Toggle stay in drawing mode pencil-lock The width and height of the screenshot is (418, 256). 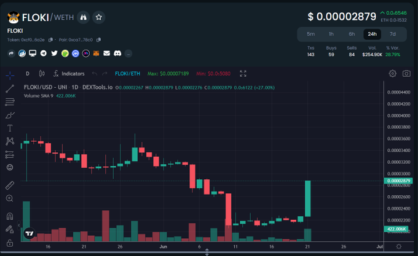point(10,229)
